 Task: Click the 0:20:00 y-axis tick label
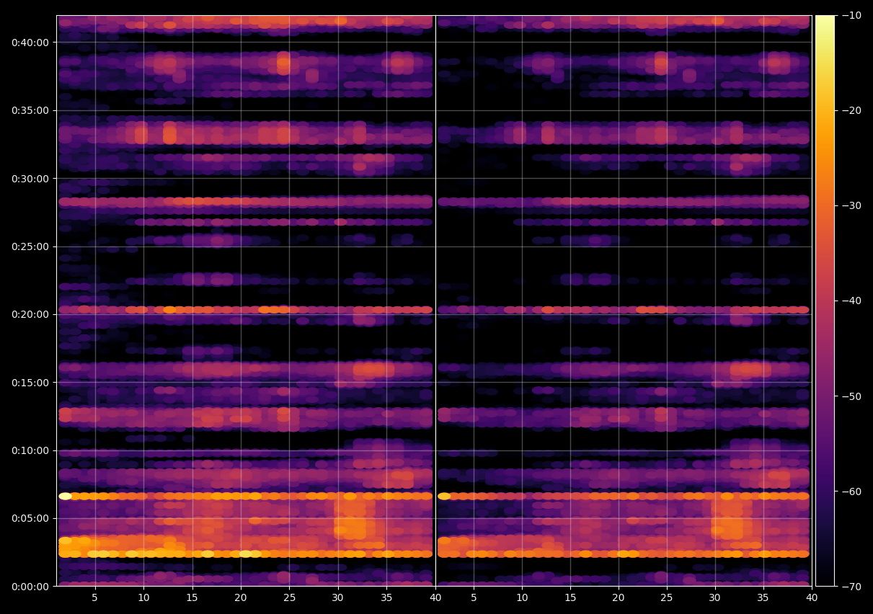click(x=30, y=314)
